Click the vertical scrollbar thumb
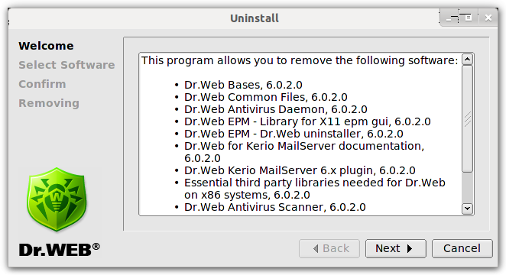 [467, 119]
